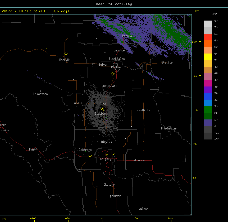Click the HighRiver city label

click(114, 196)
